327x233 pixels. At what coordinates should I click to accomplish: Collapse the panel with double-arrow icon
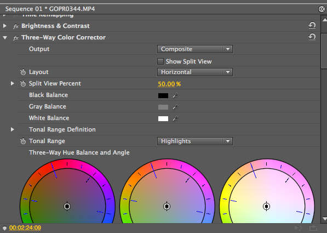click(322, 9)
